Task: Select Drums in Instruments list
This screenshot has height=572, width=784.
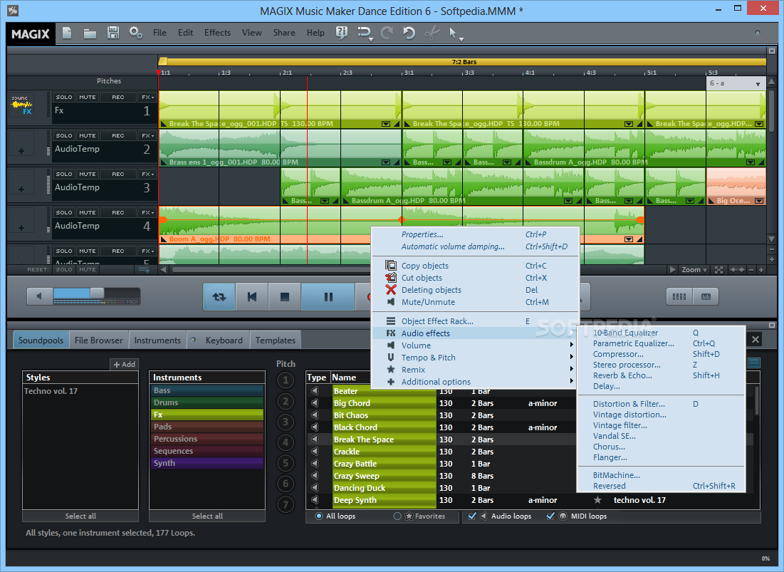Action: [207, 402]
